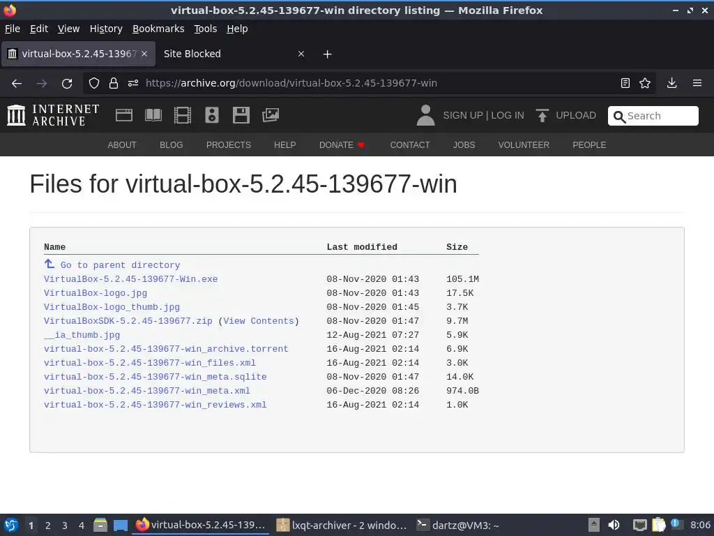714x536 pixels.
Task: Open the Bookmarks menu
Action: 158,29
